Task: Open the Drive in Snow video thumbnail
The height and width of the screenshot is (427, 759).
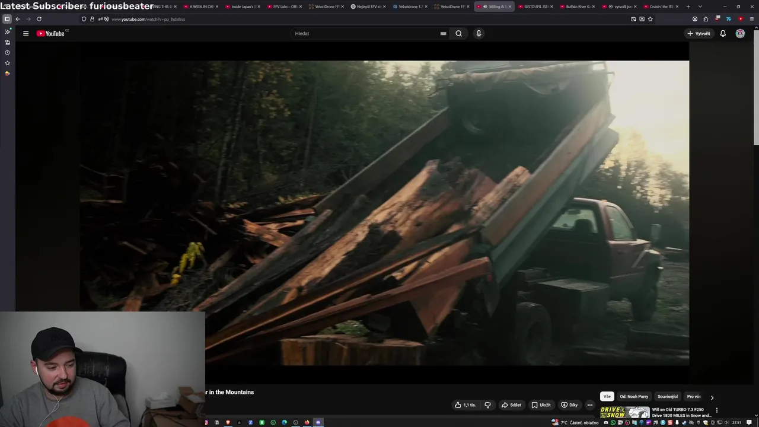Action: [x=624, y=412]
